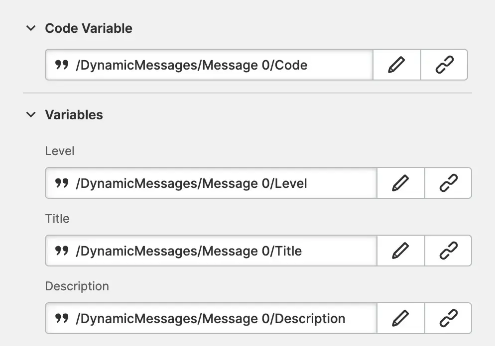Collapse the Variables section chevron
The height and width of the screenshot is (346, 495).
point(31,115)
